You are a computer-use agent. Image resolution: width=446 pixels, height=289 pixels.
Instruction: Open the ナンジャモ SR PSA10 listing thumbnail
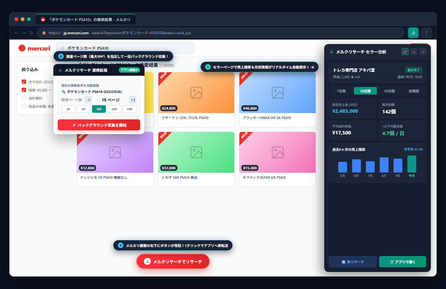coord(115,152)
